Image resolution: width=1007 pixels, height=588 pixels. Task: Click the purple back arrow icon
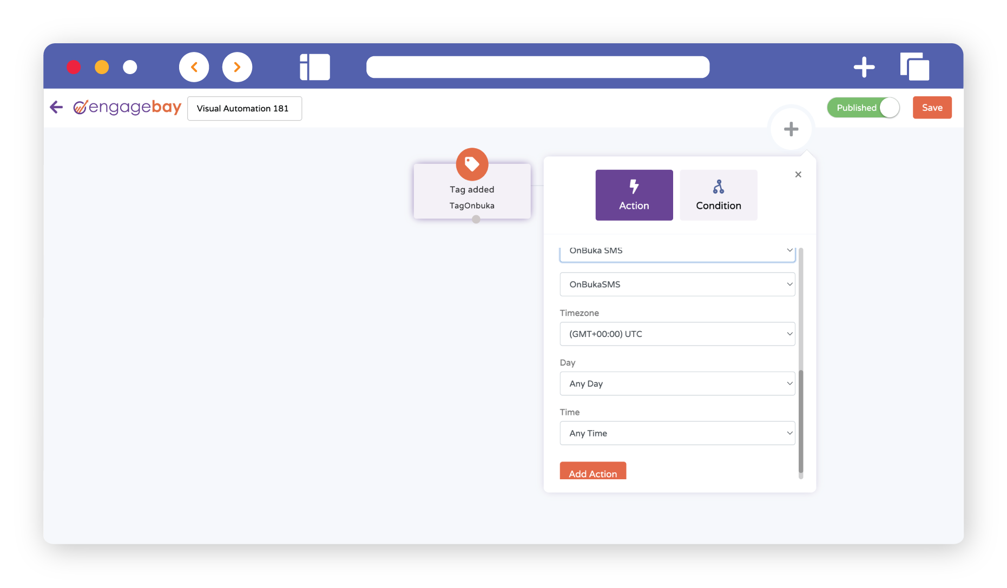pyautogui.click(x=56, y=107)
